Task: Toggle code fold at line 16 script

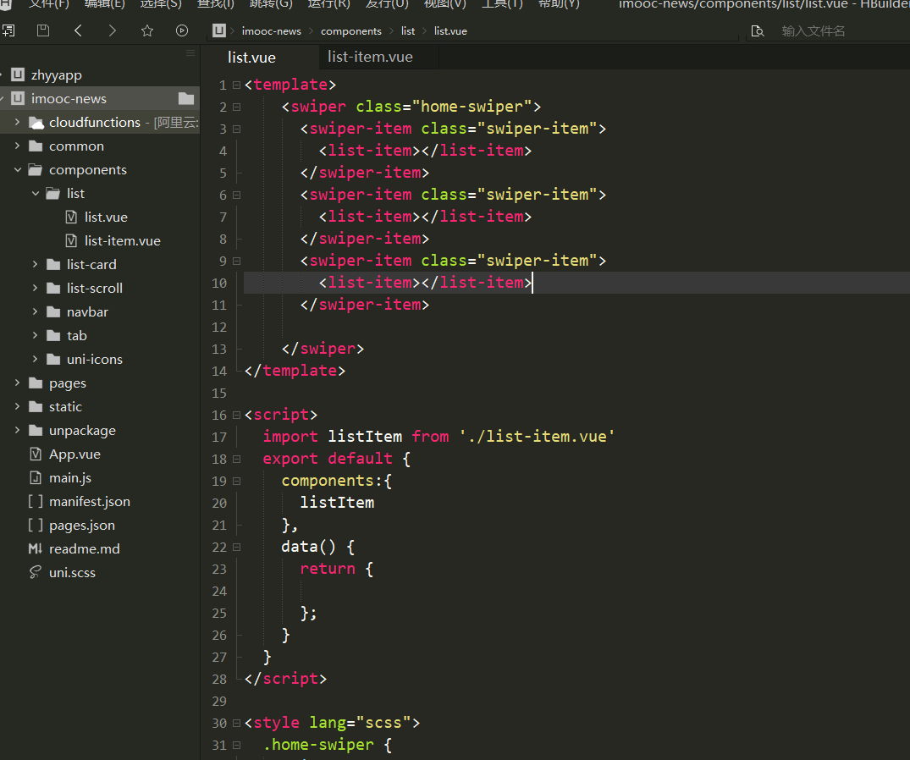Action: coord(237,416)
